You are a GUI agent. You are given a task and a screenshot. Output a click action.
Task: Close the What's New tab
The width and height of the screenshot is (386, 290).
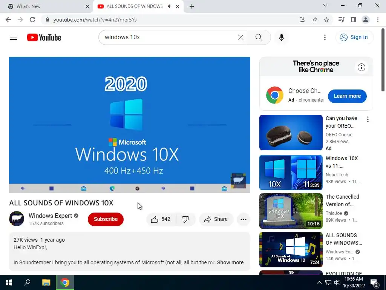tap(87, 6)
